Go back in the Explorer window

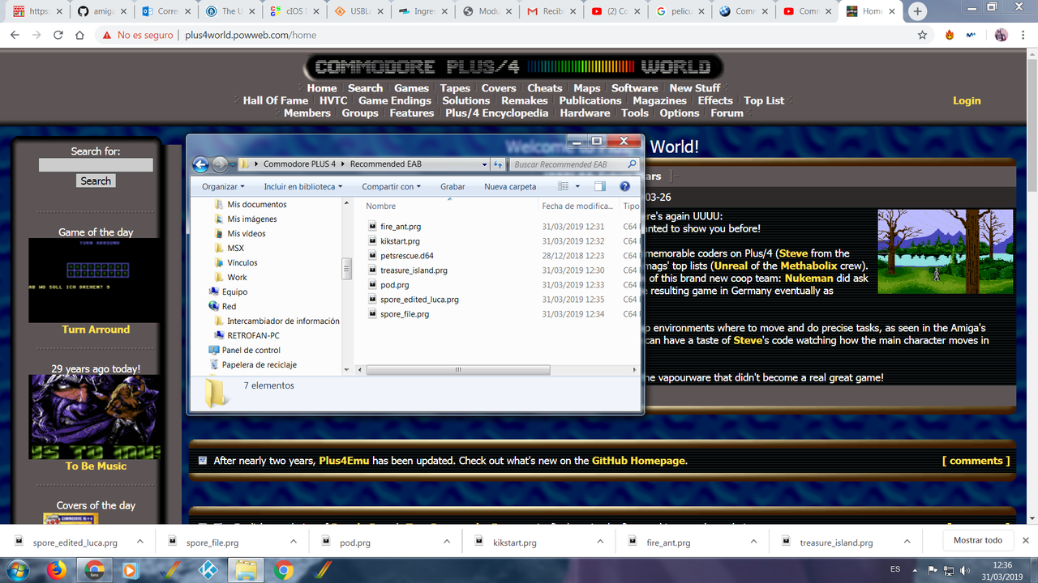tap(201, 164)
